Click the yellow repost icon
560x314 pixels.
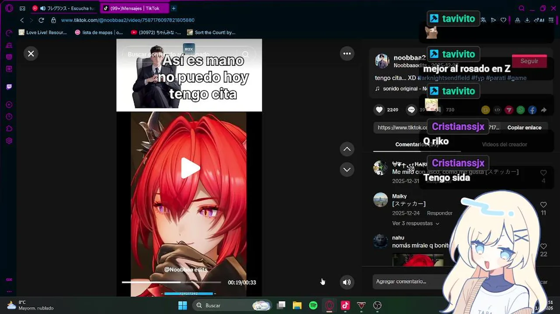coord(485,110)
